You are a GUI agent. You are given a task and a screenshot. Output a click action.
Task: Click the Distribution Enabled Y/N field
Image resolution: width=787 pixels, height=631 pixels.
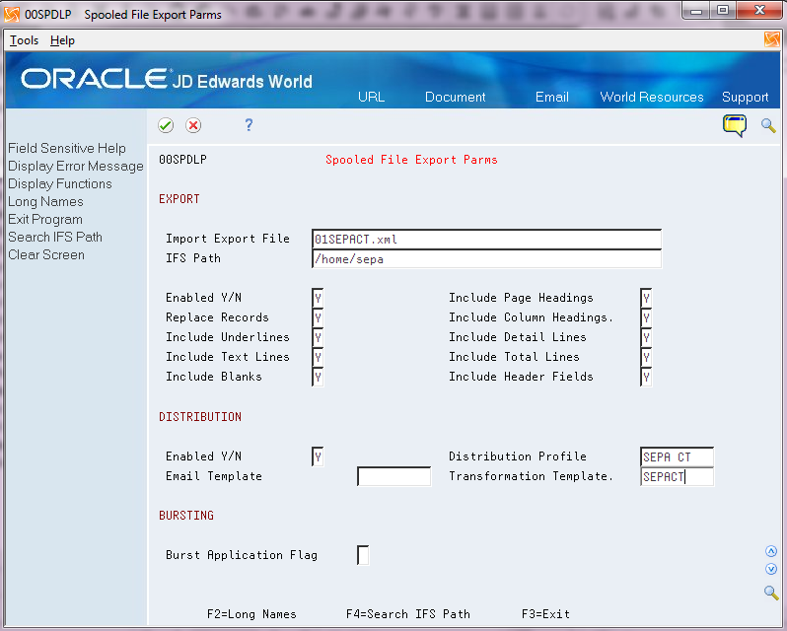click(x=318, y=456)
